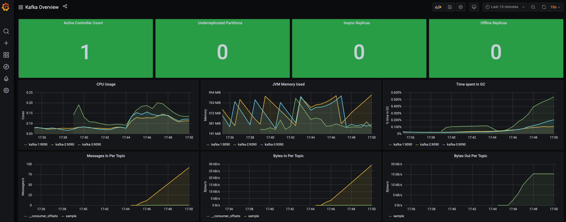Toggle kafka-2:9090 series in JVM Memory legend
The height and width of the screenshot is (222, 566).
pos(247,145)
